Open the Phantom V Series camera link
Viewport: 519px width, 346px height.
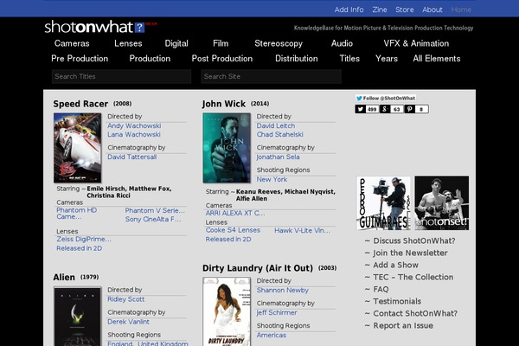click(x=155, y=210)
